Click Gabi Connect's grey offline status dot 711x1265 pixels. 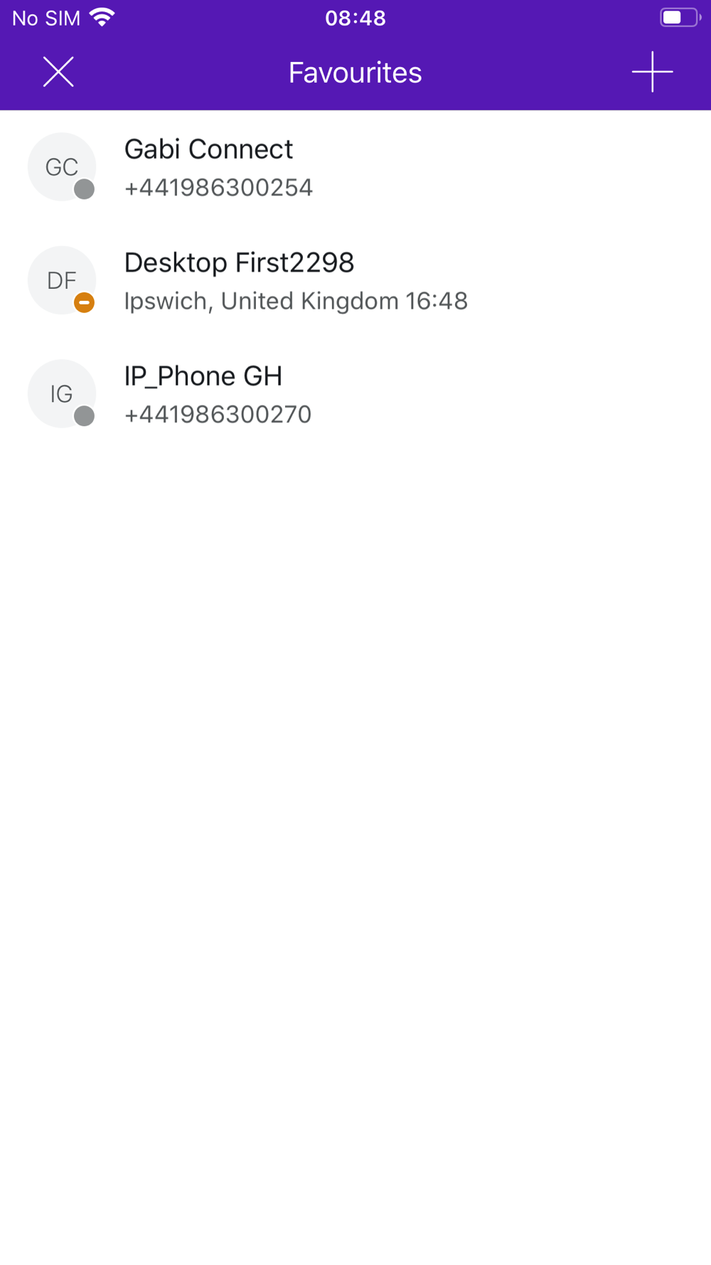tap(85, 189)
